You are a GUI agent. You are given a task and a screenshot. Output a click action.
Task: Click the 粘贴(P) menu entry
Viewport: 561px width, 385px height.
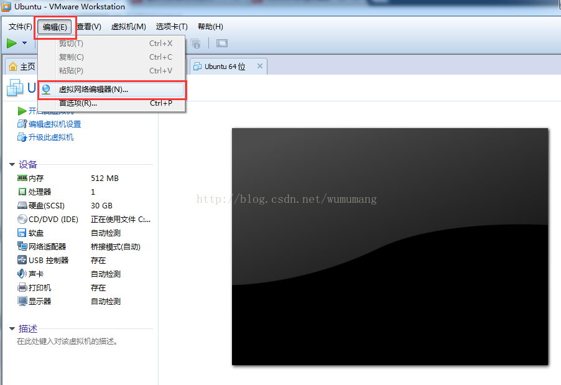(111, 70)
